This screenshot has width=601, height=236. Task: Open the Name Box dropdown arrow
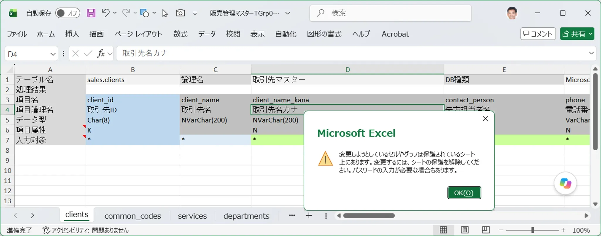point(53,54)
